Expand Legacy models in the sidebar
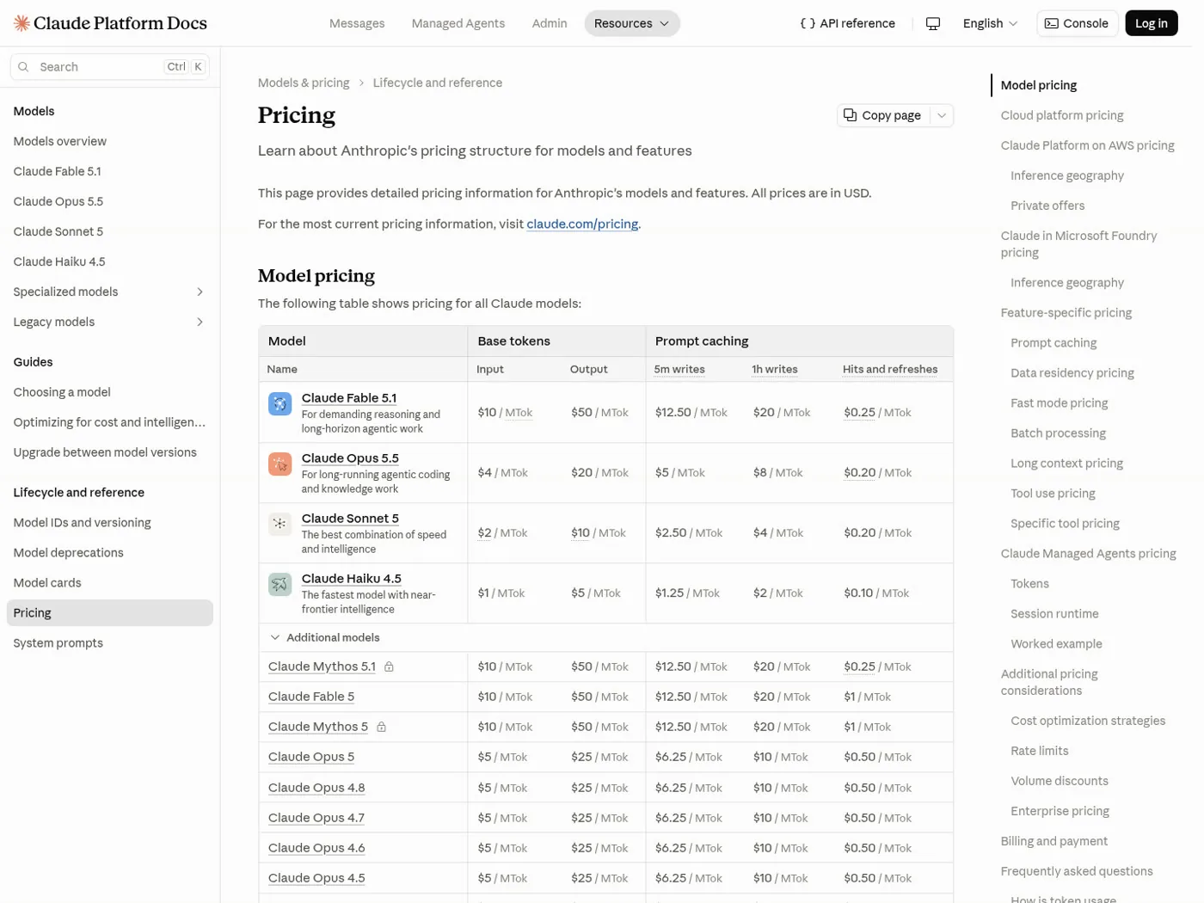 pyautogui.click(x=200, y=322)
